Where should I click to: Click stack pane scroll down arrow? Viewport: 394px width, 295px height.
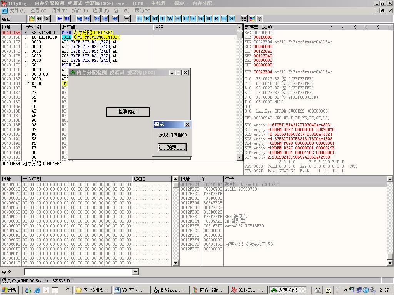click(390, 263)
